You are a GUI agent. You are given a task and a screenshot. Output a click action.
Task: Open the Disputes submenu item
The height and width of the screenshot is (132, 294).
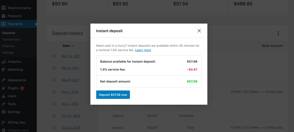[x=8, y=46]
